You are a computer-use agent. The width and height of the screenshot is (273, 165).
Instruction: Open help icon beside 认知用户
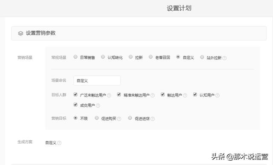(218, 95)
